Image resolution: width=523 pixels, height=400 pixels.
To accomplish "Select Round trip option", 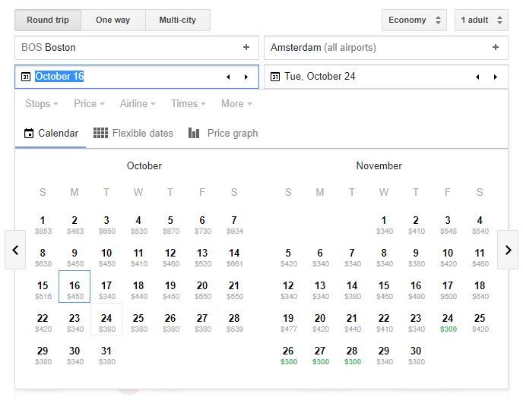I will point(48,20).
